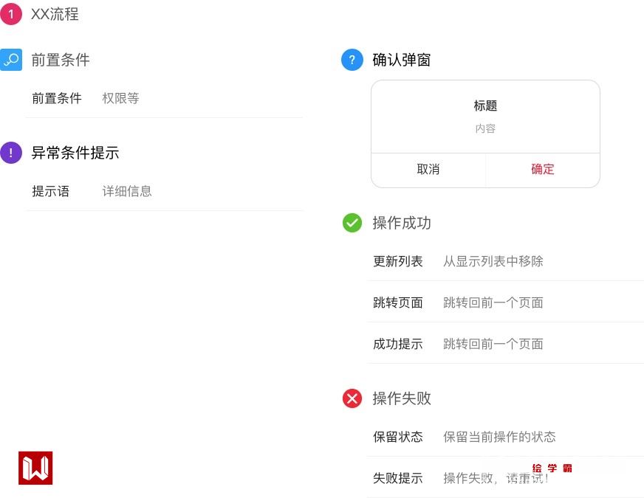Click the 权限等 field value
The width and height of the screenshot is (644, 498).
[120, 98]
